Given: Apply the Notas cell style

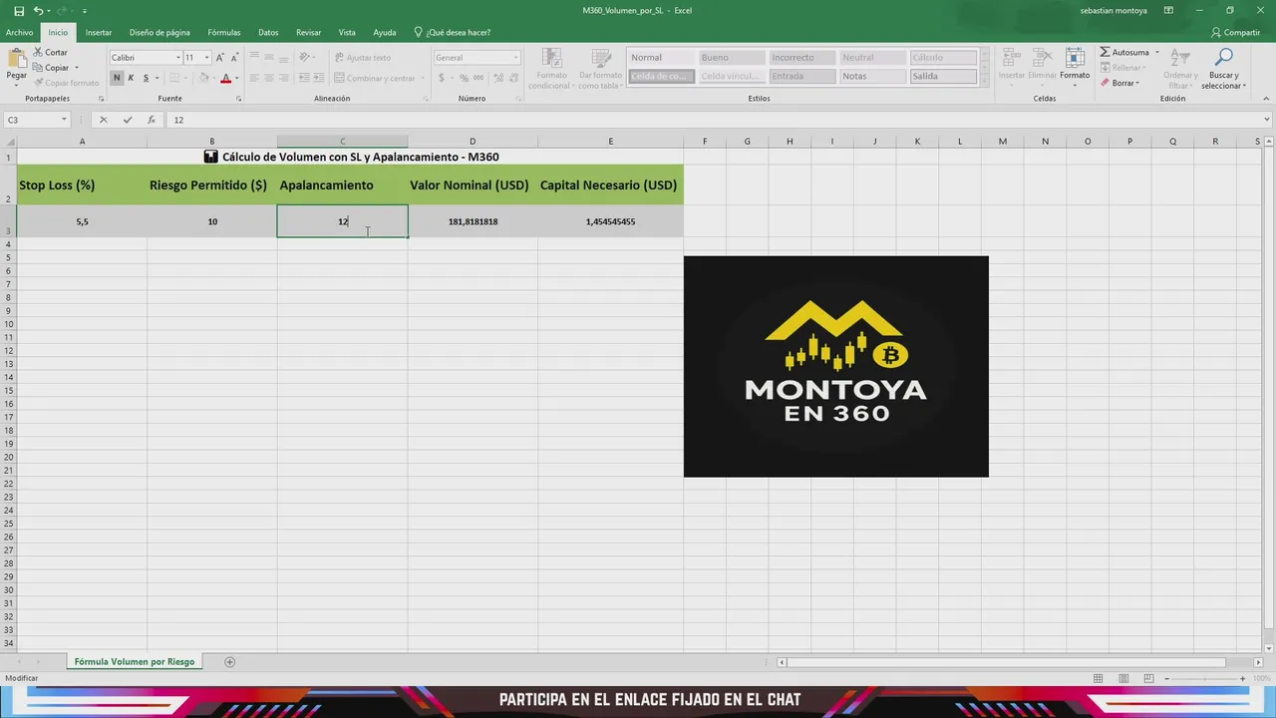Looking at the screenshot, I should tap(872, 76).
